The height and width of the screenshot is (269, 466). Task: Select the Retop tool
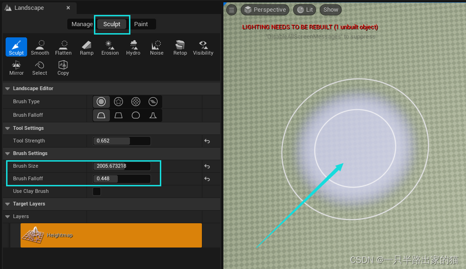pos(180,48)
